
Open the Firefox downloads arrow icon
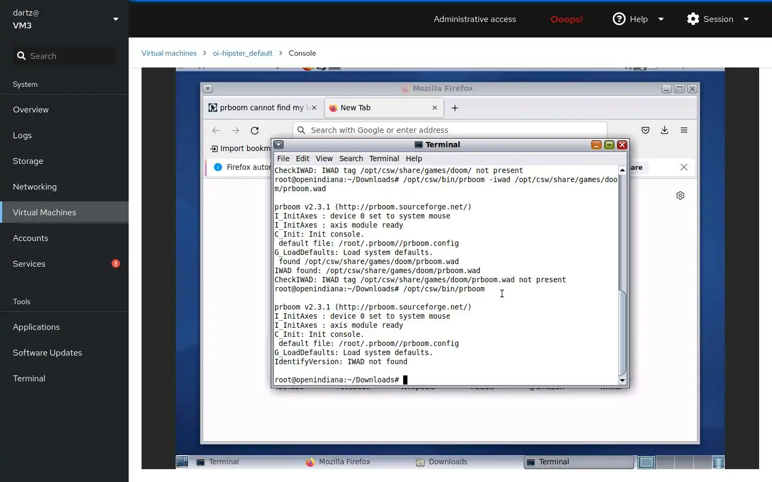tap(664, 130)
